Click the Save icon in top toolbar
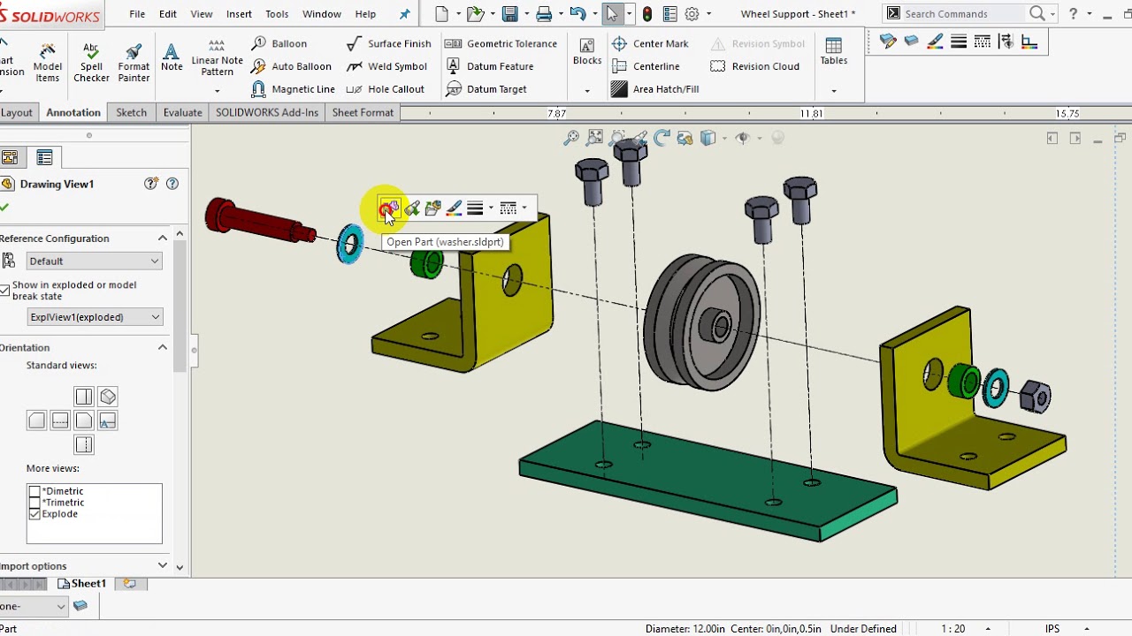Image resolution: width=1132 pixels, height=636 pixels. click(509, 13)
